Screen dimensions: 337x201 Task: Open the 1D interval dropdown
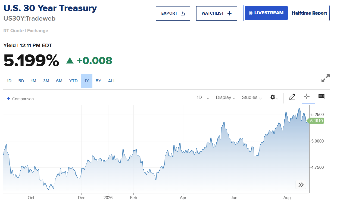[203, 98]
